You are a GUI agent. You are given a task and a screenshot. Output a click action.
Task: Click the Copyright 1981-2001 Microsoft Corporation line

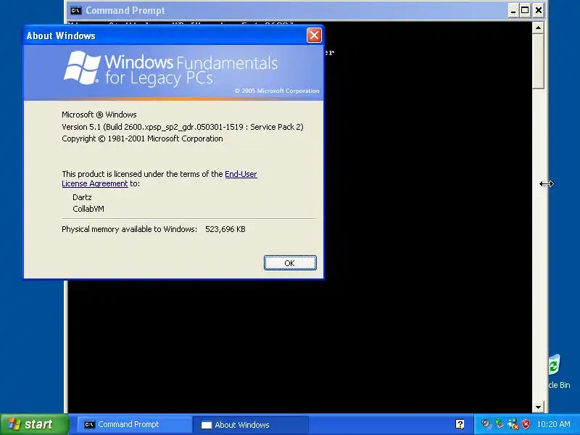point(142,138)
